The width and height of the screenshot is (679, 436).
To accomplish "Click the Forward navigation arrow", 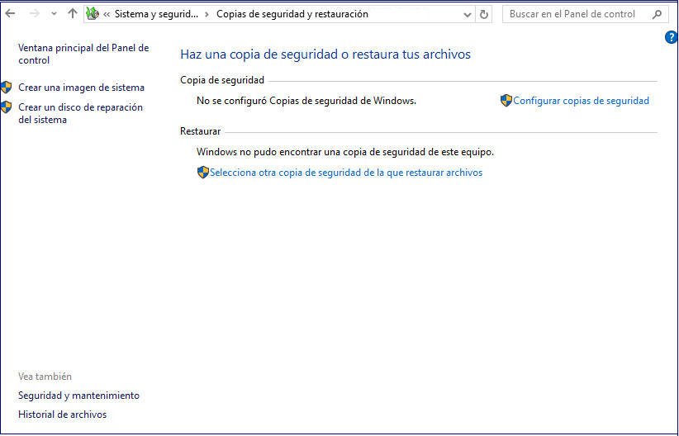I will [34, 14].
